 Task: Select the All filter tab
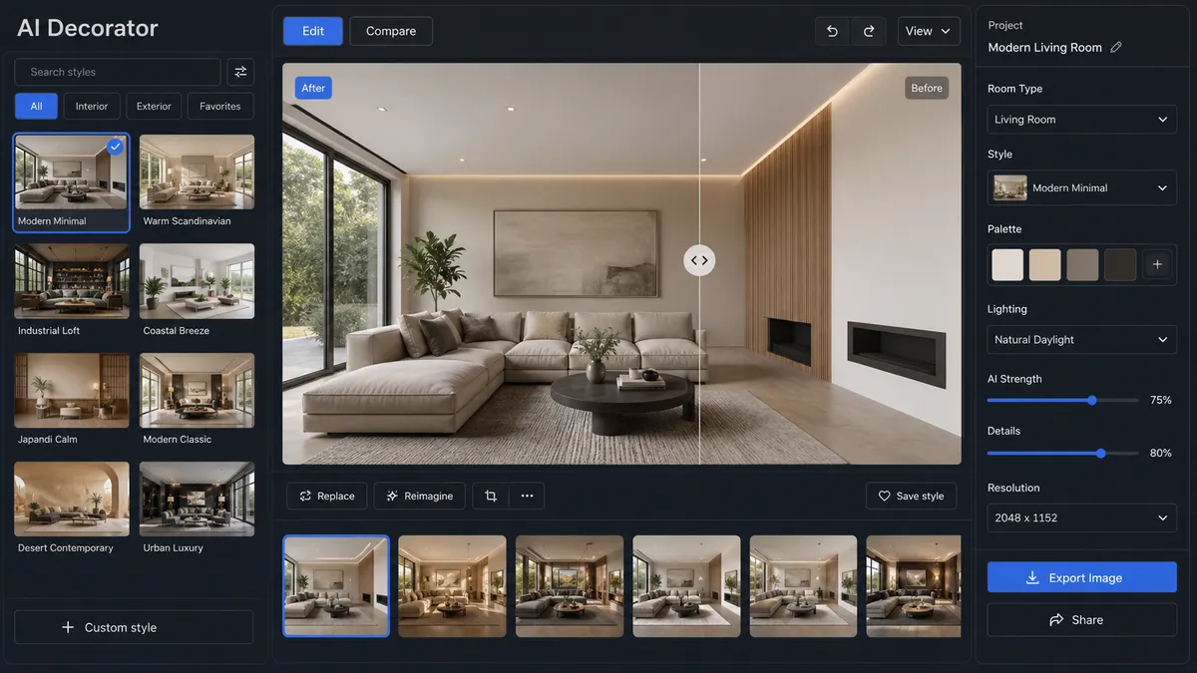(x=36, y=106)
